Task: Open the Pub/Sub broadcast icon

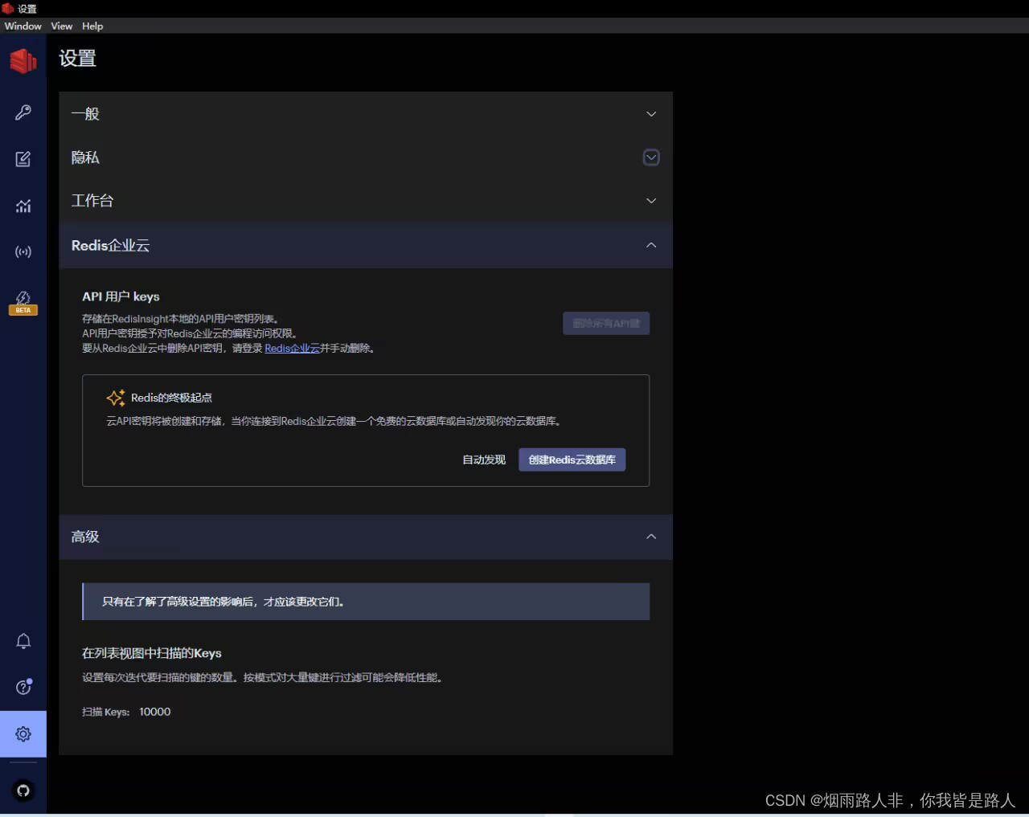Action: tap(23, 252)
